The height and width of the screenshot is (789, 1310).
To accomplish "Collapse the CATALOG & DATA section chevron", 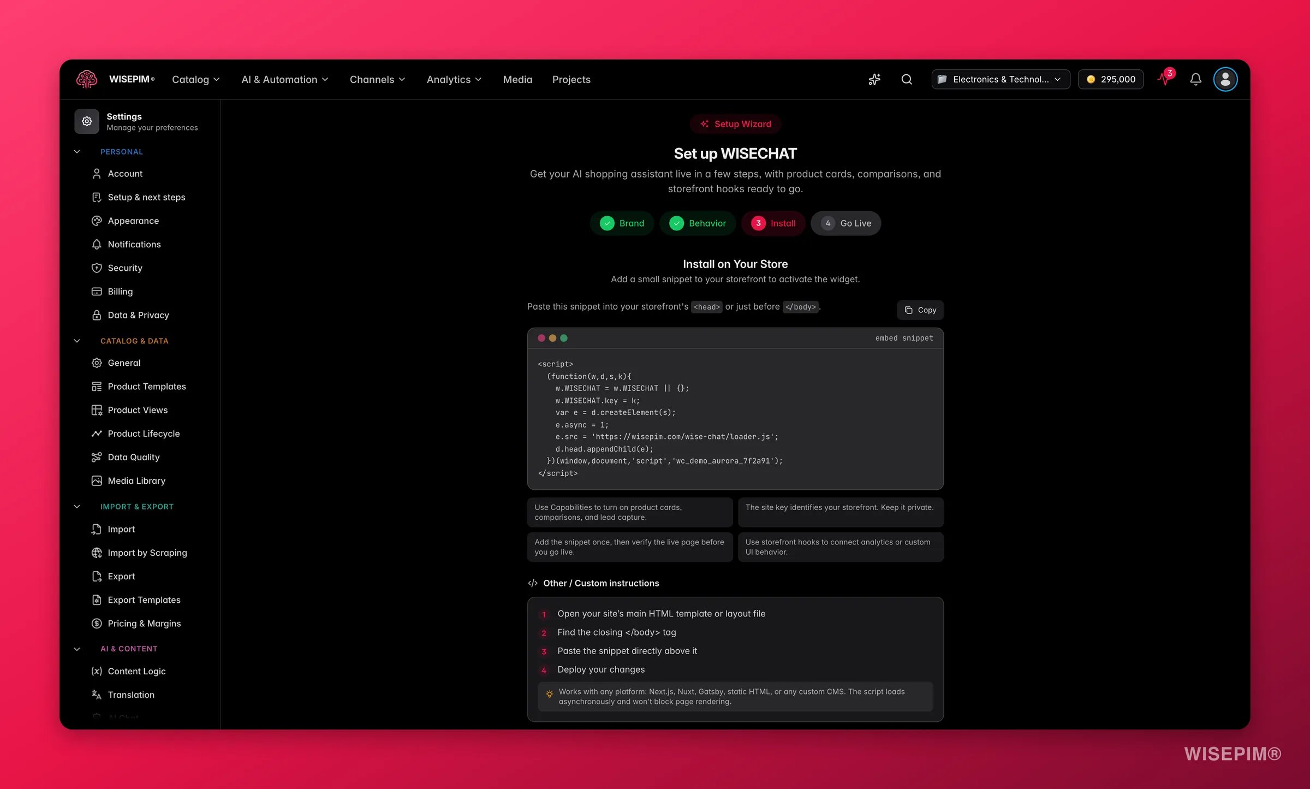I will click(x=77, y=341).
